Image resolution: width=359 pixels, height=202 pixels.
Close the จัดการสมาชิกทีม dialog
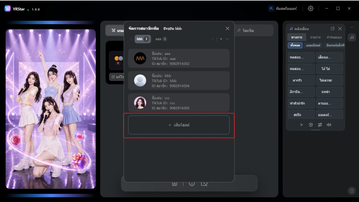click(x=228, y=28)
